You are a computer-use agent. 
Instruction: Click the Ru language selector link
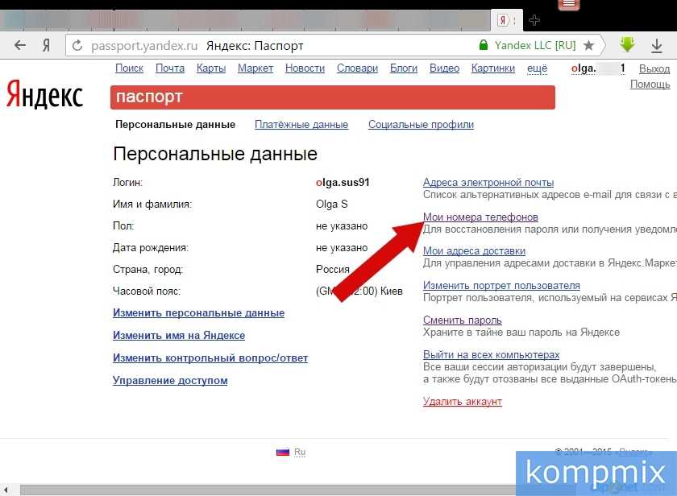[x=300, y=452]
